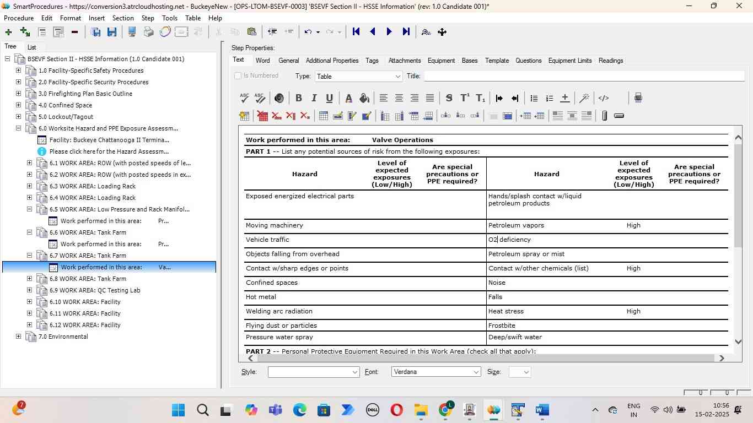Click inside the Title input field

[x=583, y=77]
